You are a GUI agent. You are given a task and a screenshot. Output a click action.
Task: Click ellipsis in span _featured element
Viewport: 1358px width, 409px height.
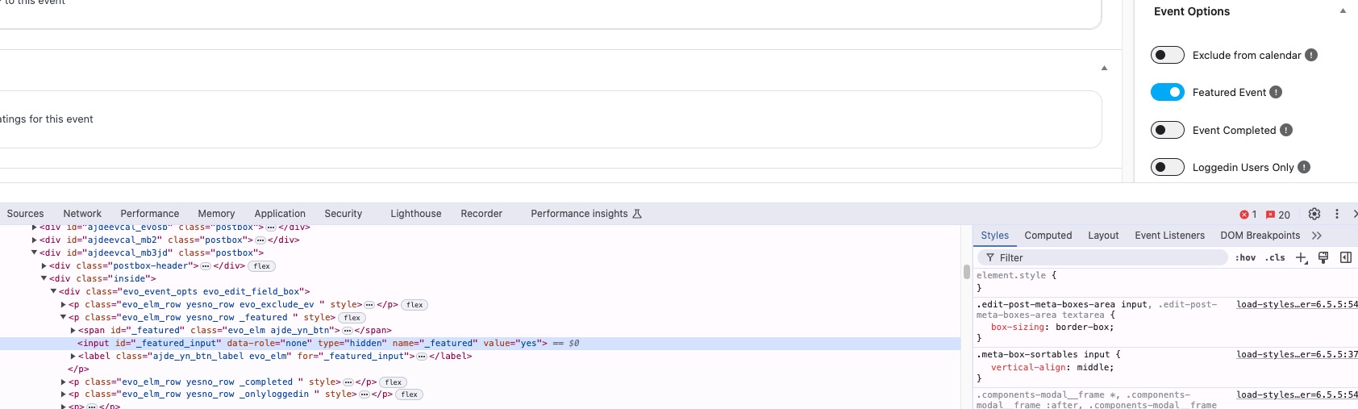(x=347, y=331)
